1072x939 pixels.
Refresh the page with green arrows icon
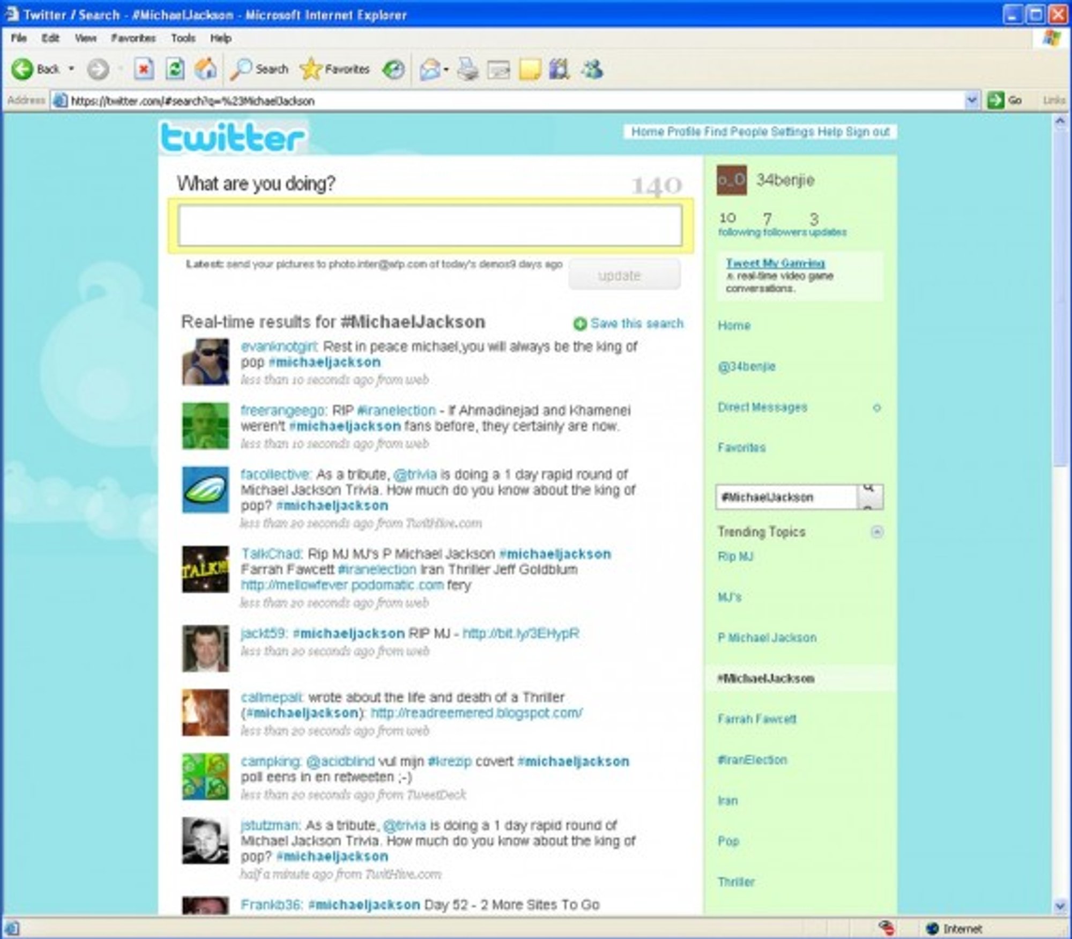pyautogui.click(x=175, y=69)
